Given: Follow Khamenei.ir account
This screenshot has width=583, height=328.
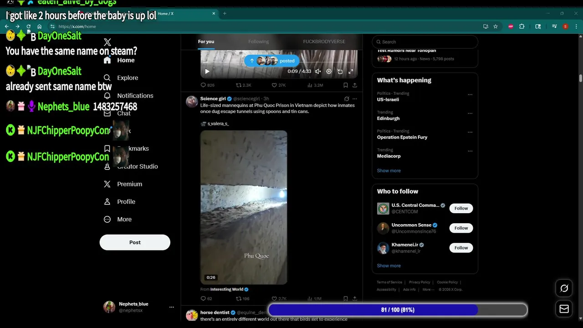Looking at the screenshot, I should tap(461, 248).
